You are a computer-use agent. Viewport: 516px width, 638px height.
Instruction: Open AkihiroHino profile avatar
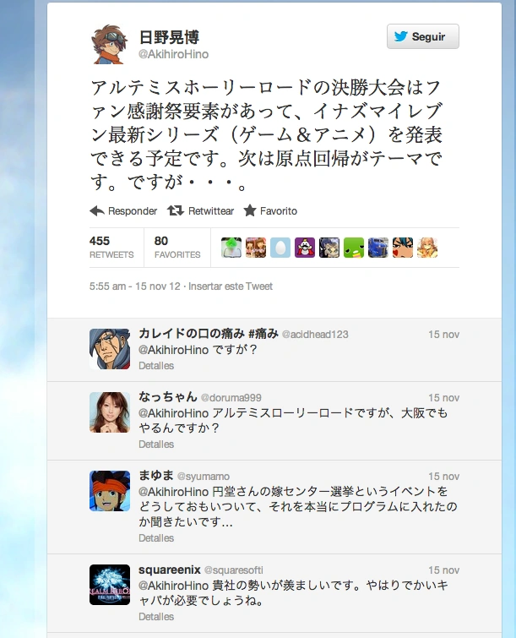108,45
